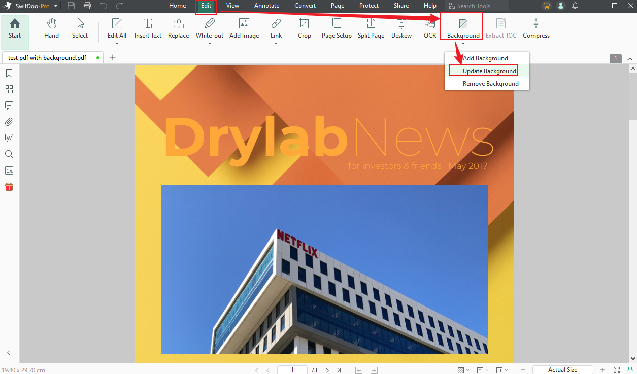The image size is (637, 374).
Task: Open the page display layout dropdown
Action: [482, 370]
